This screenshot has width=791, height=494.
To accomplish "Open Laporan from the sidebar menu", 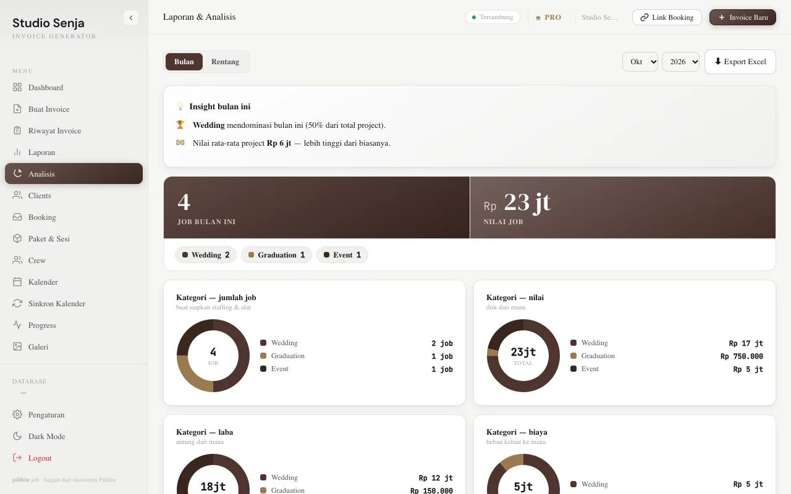I will coord(74,153).
